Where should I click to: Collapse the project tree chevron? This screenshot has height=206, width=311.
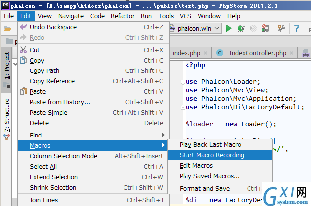coord(15,64)
